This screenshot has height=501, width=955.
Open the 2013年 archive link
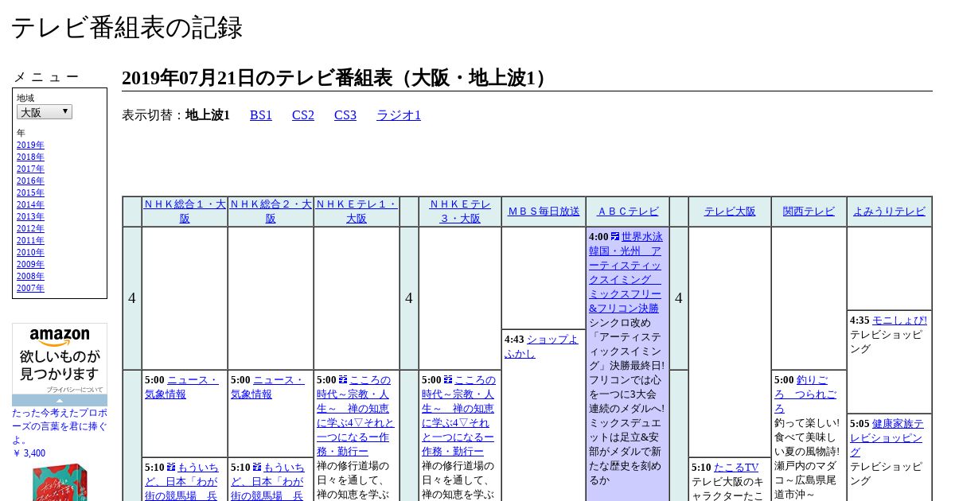(x=30, y=217)
